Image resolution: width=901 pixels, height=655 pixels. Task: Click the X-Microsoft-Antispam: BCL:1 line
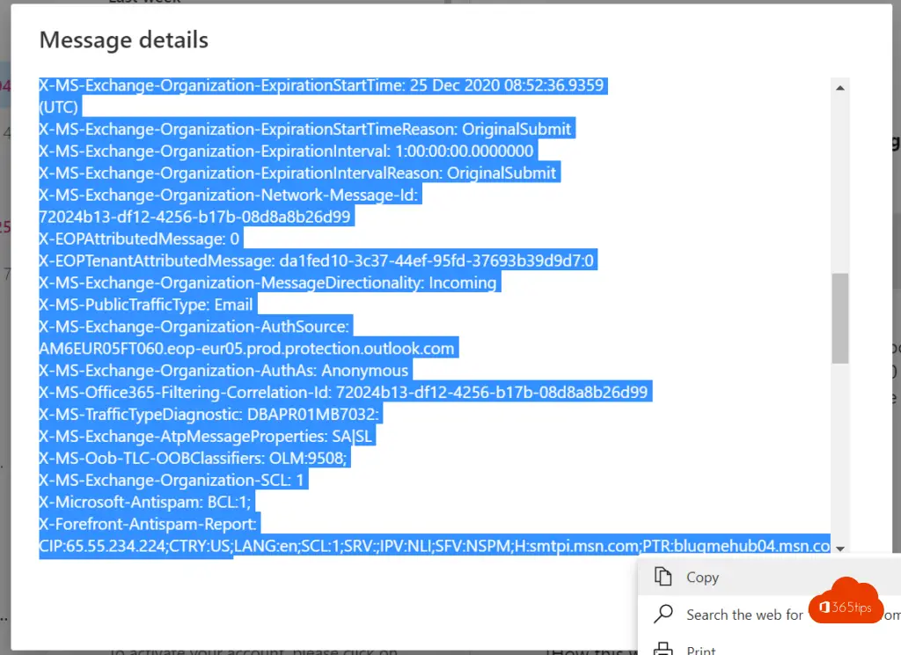[145, 502]
